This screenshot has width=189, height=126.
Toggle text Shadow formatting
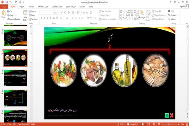click(51, 18)
